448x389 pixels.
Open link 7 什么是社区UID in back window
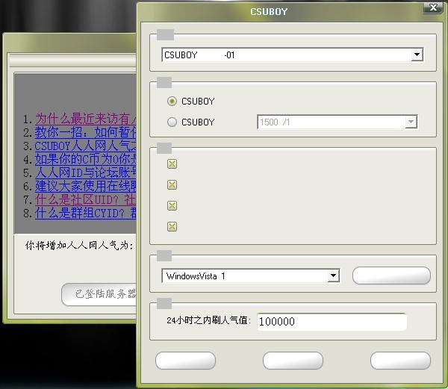tap(85, 199)
